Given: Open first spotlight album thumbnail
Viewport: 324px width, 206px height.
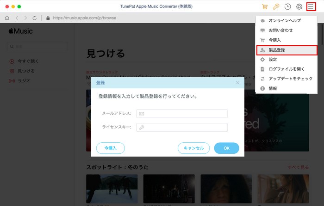Looking at the screenshot, I should pos(112,188).
